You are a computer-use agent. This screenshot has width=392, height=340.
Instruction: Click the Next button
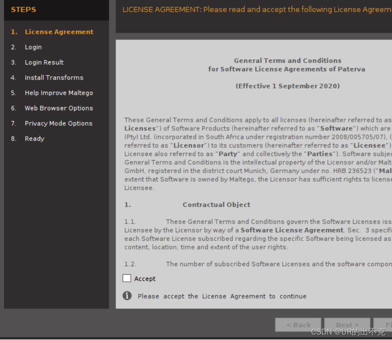(x=347, y=325)
